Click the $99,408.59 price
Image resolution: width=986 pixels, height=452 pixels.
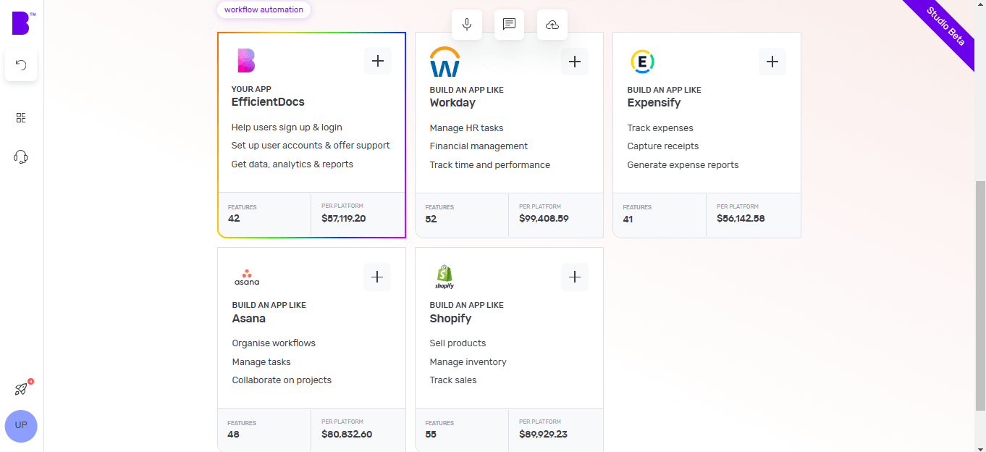(x=544, y=218)
